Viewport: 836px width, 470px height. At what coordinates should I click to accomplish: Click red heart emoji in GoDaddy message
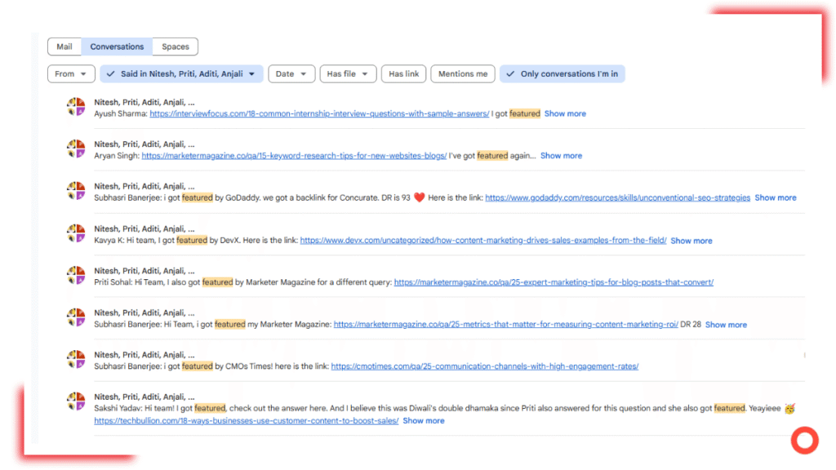419,197
